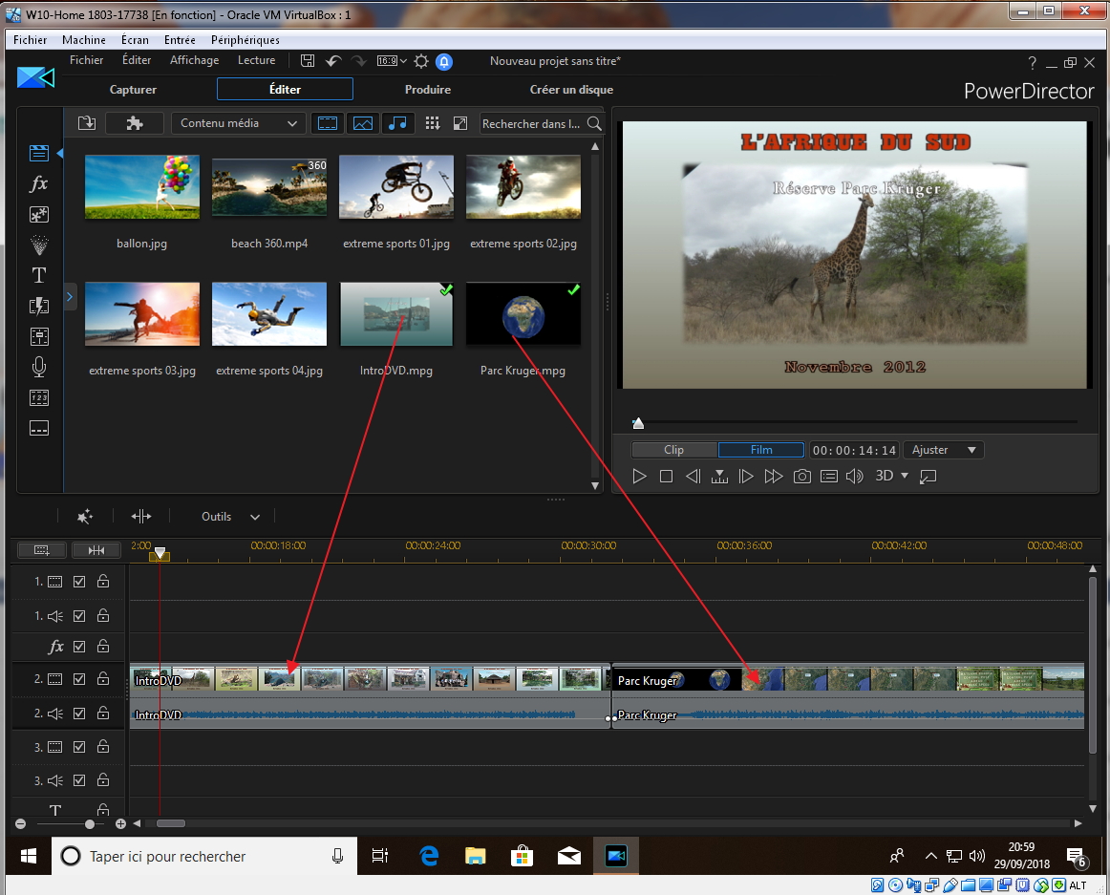Click the Play button in preview
The height and width of the screenshot is (895, 1110).
[640, 476]
